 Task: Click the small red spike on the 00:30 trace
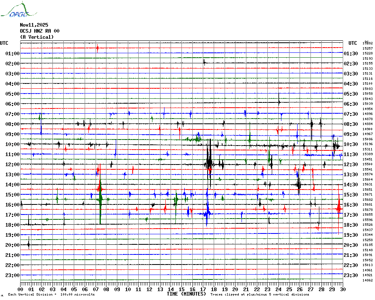[x=97, y=48]
